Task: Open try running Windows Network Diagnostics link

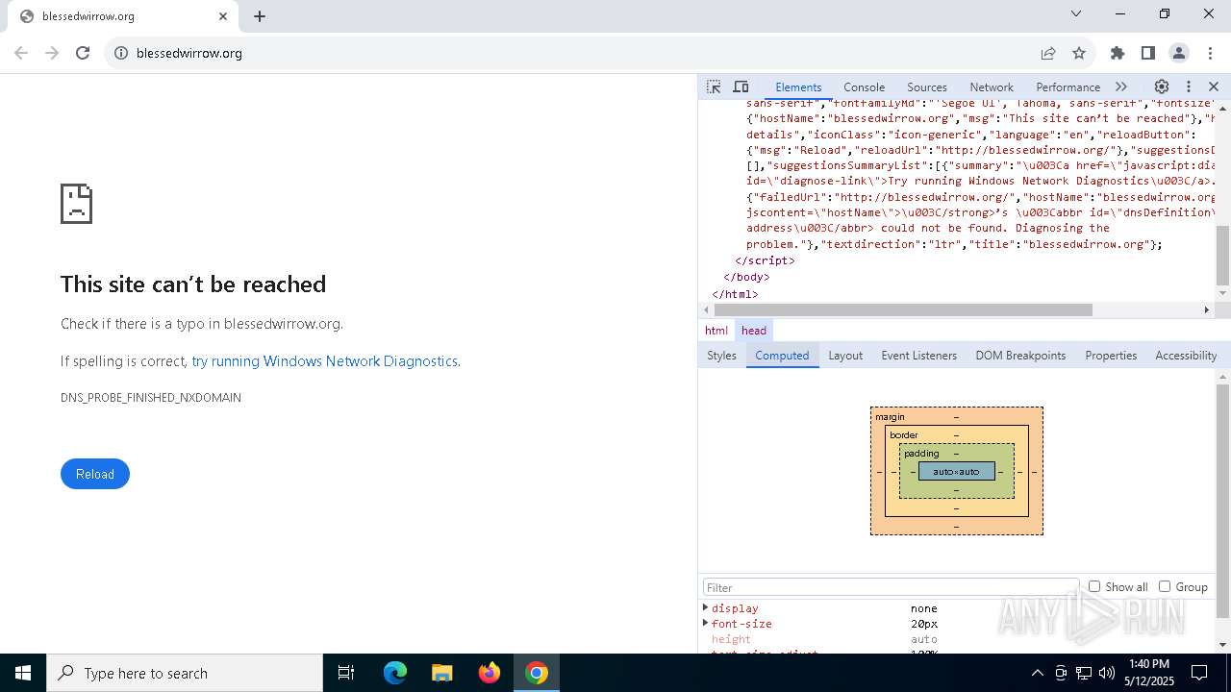Action: pyautogui.click(x=324, y=361)
